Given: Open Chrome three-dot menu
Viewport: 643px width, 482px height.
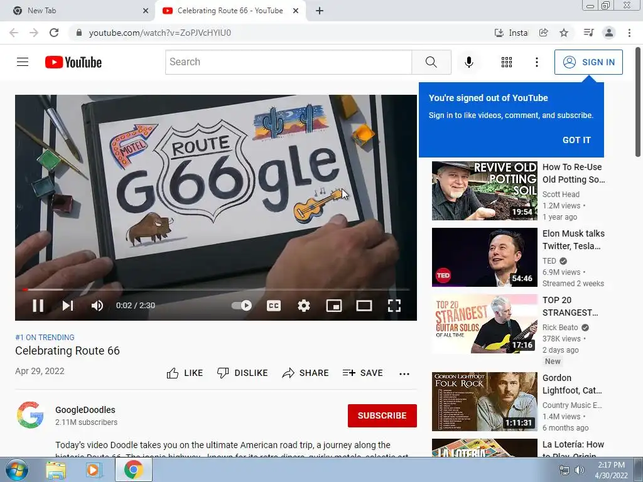Looking at the screenshot, I should coord(629,33).
